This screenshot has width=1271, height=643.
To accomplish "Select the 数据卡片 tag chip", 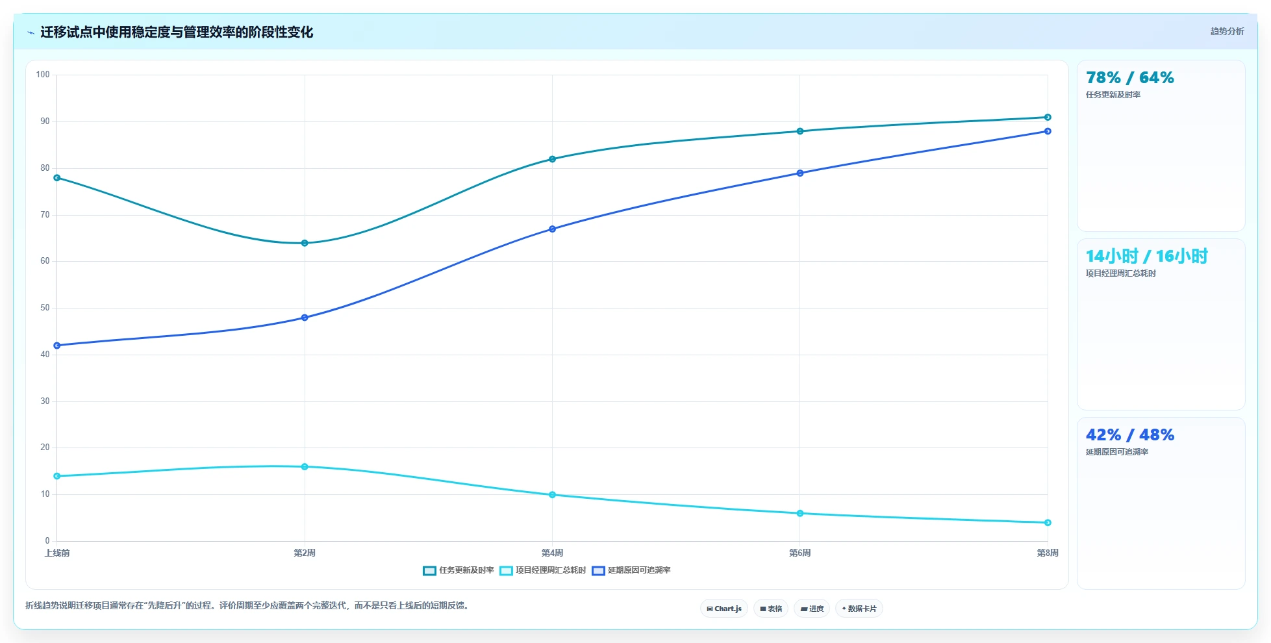I will (x=859, y=609).
